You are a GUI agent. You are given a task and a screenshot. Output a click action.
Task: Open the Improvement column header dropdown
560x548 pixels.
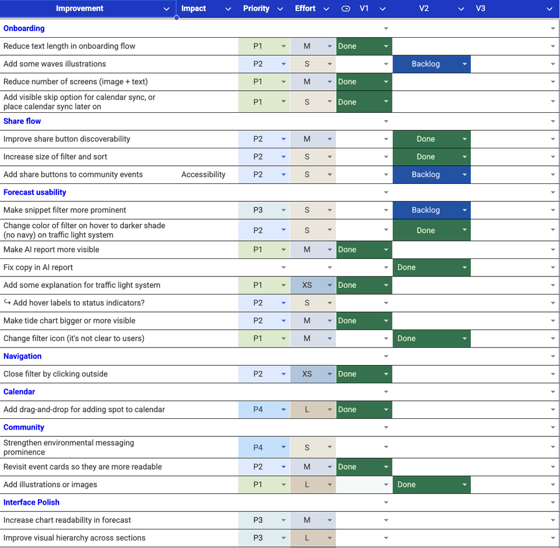166,9
